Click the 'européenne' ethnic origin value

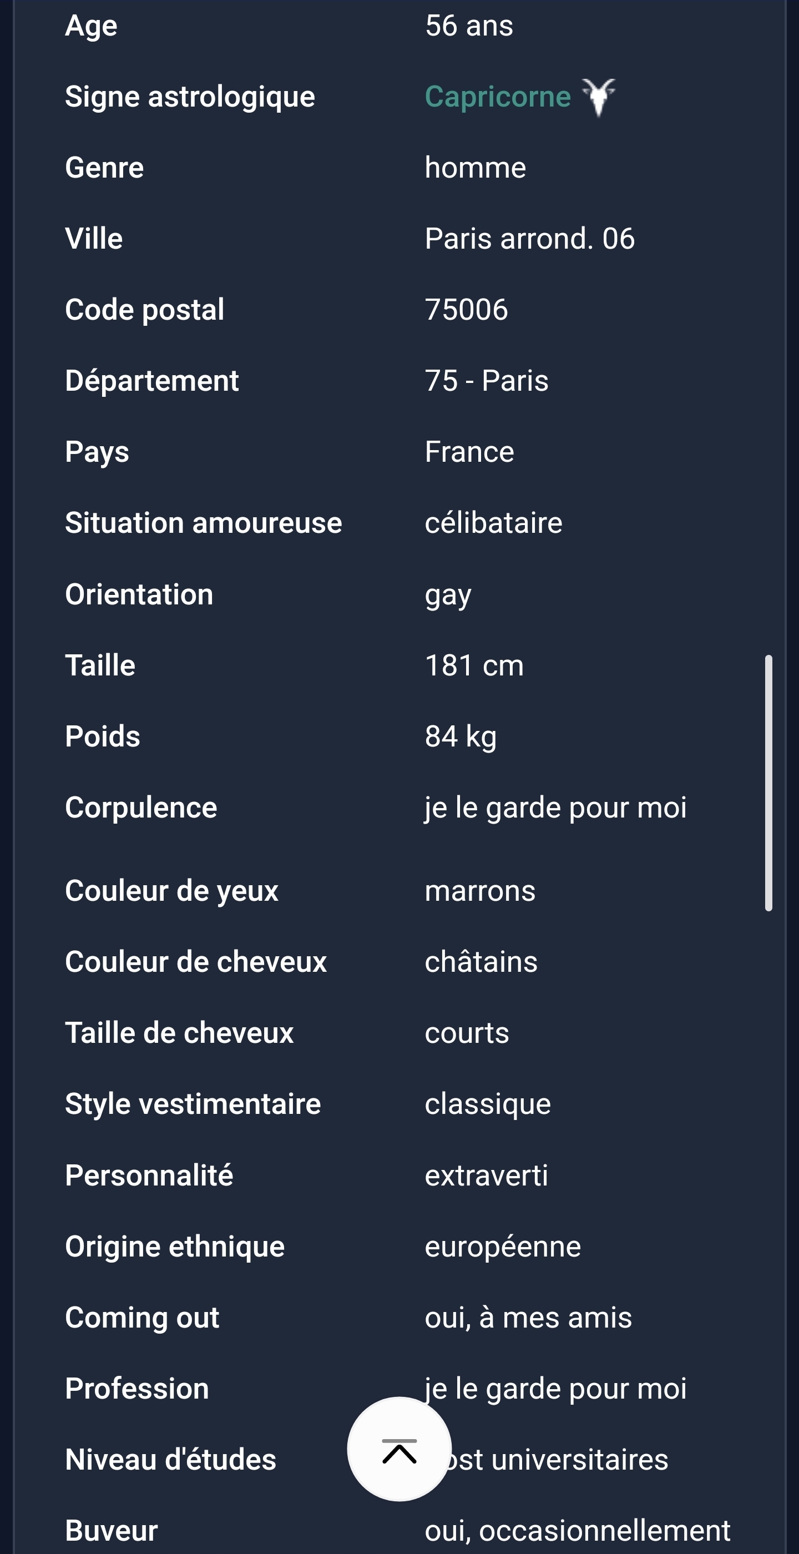tap(502, 1247)
